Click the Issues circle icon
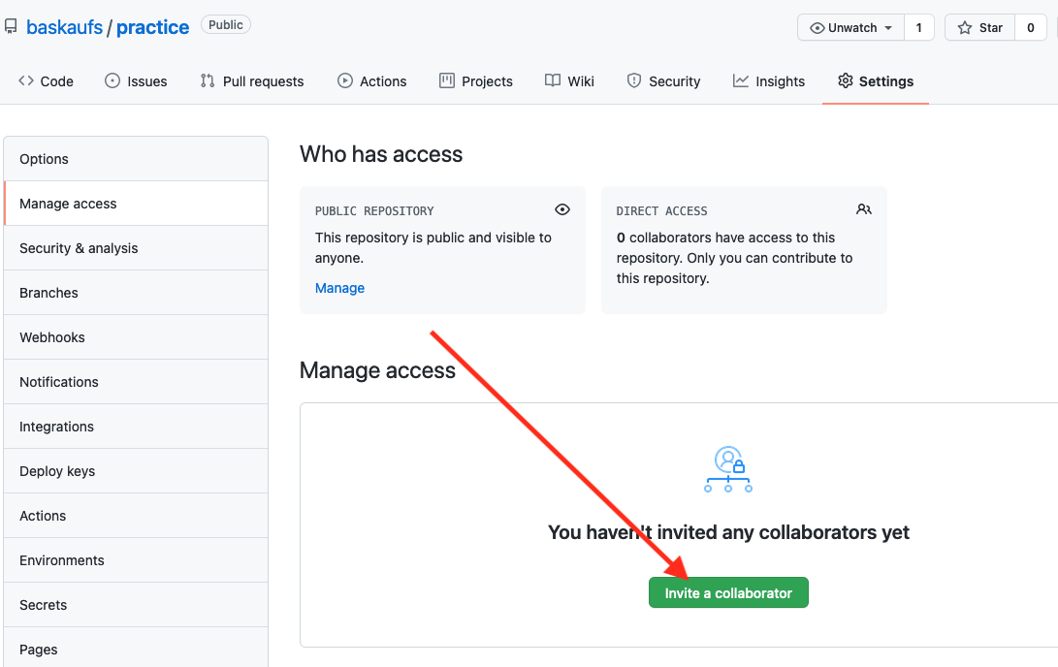This screenshot has height=667, width=1058. [112, 80]
